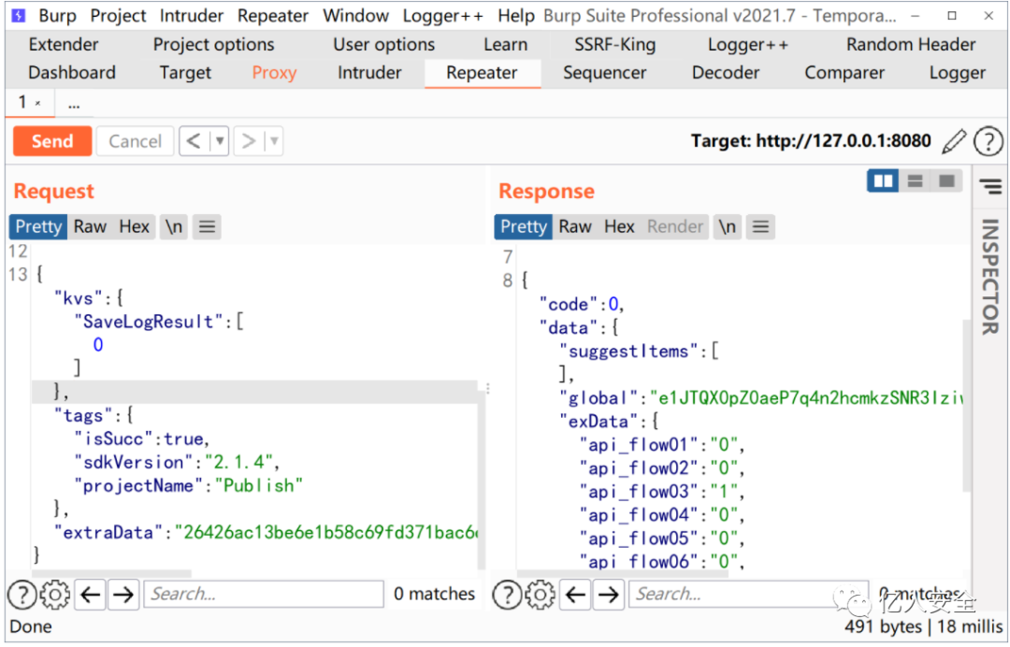Go back to previous request history
This screenshot has height=647, width=1010.
(x=194, y=141)
